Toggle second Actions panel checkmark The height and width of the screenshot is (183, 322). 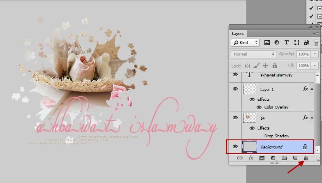point(311,16)
